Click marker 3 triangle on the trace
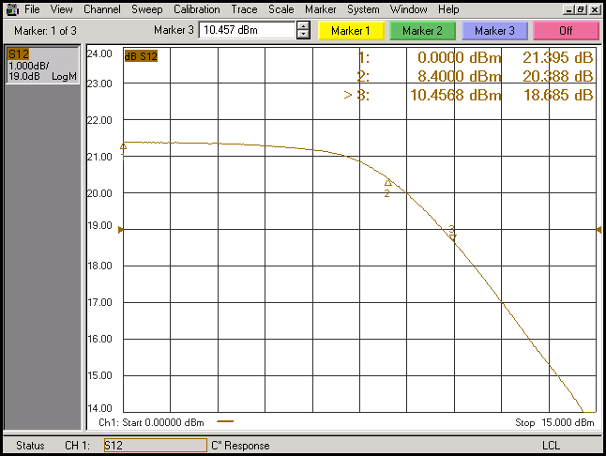 [x=452, y=236]
